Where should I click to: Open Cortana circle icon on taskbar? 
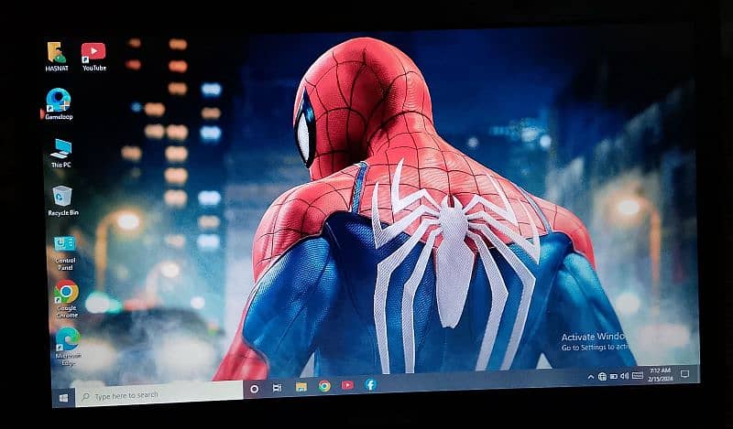(x=255, y=389)
